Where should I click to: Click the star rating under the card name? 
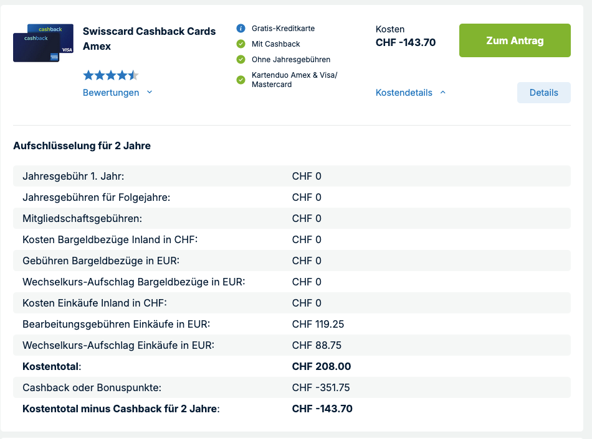tap(111, 76)
